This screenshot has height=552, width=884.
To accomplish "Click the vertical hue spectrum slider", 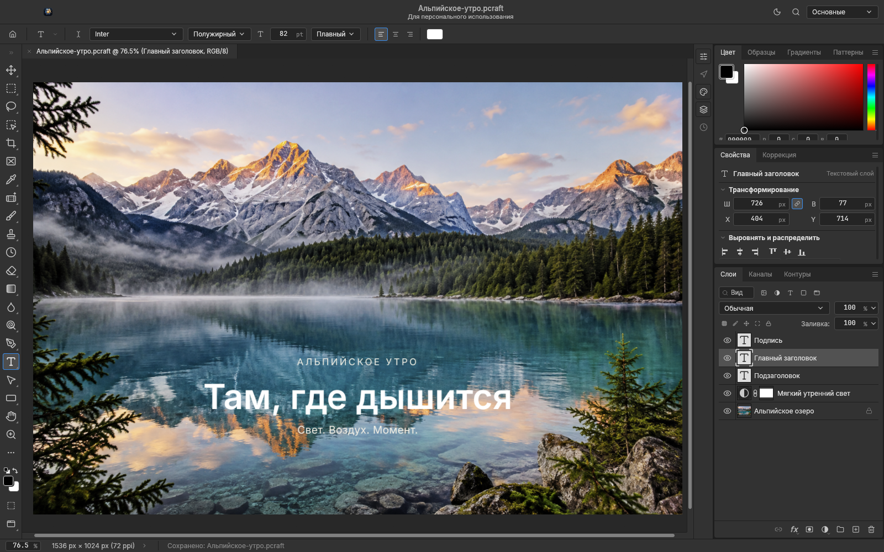I will [871, 97].
